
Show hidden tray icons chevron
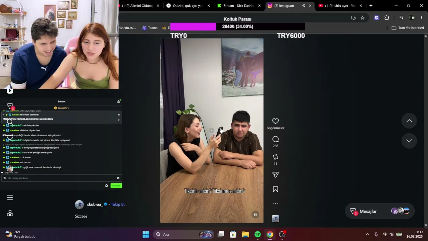coord(367,234)
